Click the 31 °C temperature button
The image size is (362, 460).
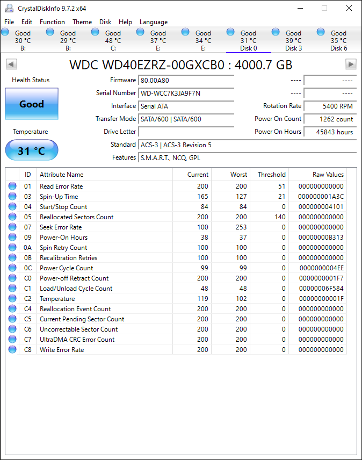coord(32,150)
